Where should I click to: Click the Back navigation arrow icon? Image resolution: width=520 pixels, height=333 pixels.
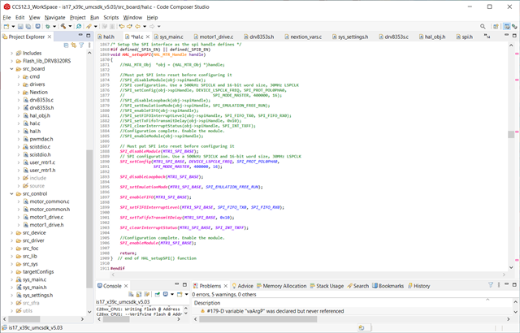137,27
